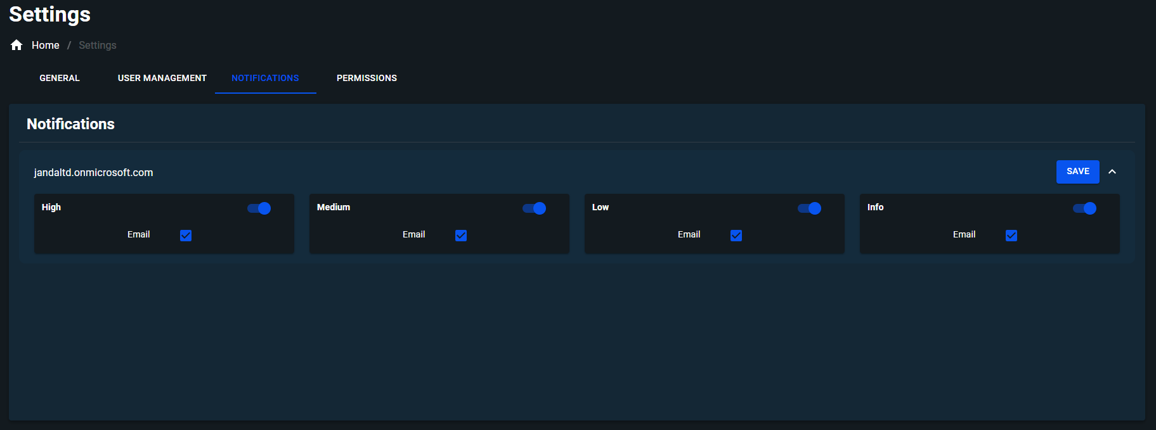
Task: Toggle Low severity notifications switch
Action: coord(810,208)
